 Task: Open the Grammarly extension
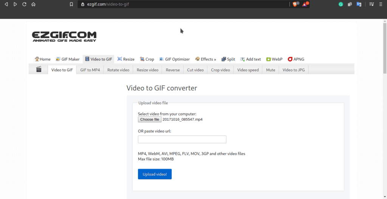[x=341, y=4]
